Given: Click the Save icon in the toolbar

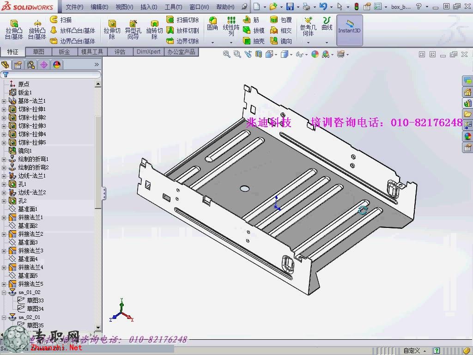Looking at the screenshot, I should click(x=290, y=6).
